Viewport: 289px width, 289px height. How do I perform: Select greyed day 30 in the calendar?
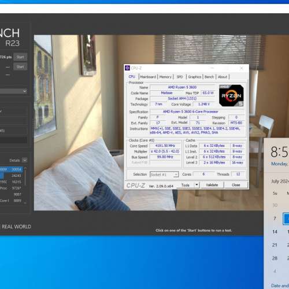pyautogui.click(x=275, y=205)
